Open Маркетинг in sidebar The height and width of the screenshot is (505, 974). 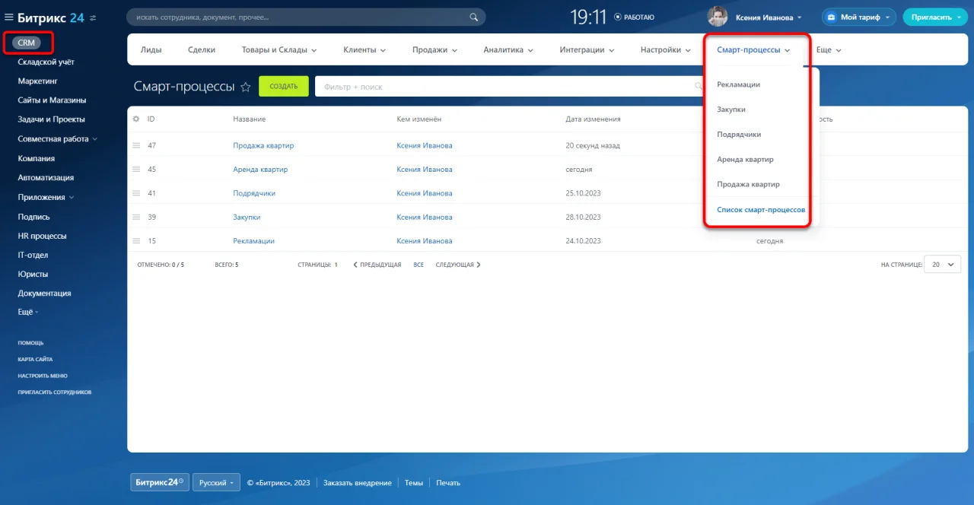(x=37, y=81)
